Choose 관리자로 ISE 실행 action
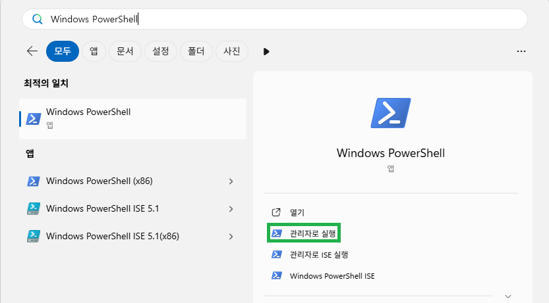 [319, 254]
